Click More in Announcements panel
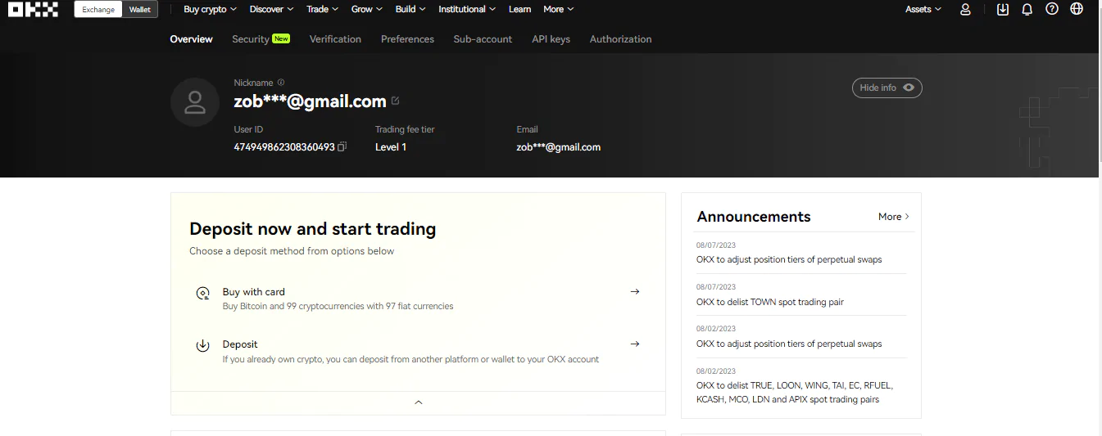The width and height of the screenshot is (1102, 436). pos(894,217)
